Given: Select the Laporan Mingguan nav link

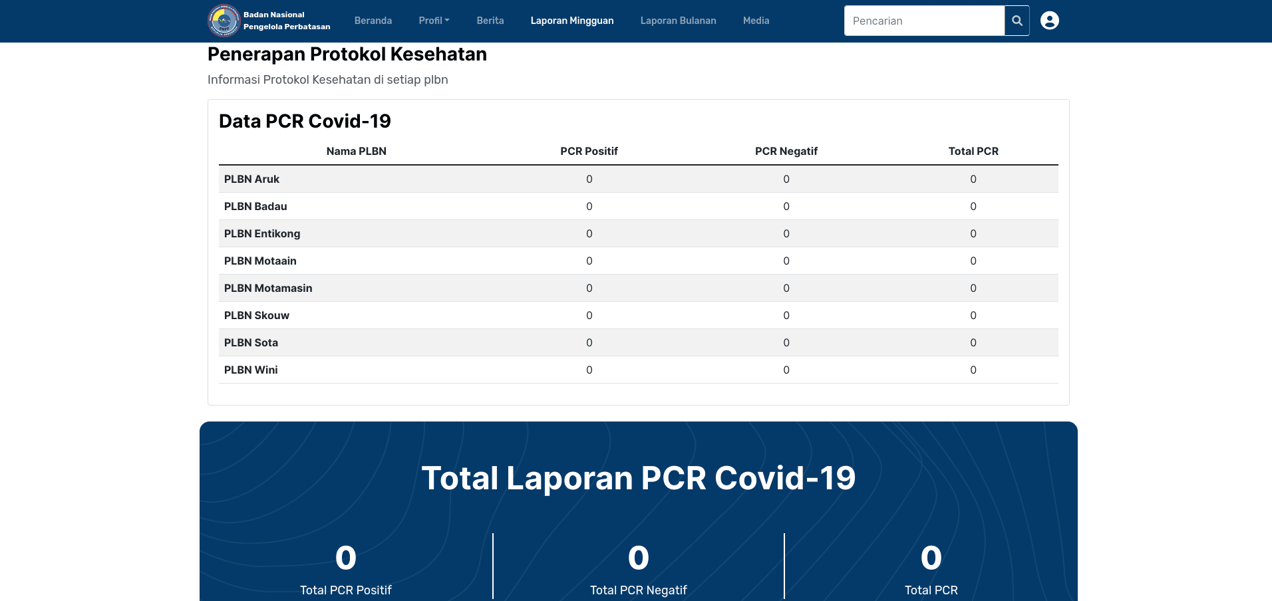Looking at the screenshot, I should pyautogui.click(x=571, y=21).
